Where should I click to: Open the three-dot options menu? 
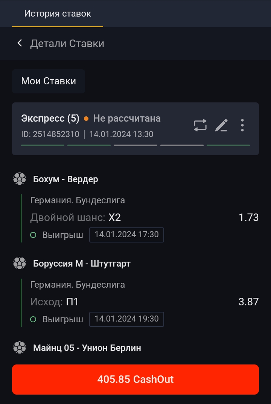[x=242, y=125]
